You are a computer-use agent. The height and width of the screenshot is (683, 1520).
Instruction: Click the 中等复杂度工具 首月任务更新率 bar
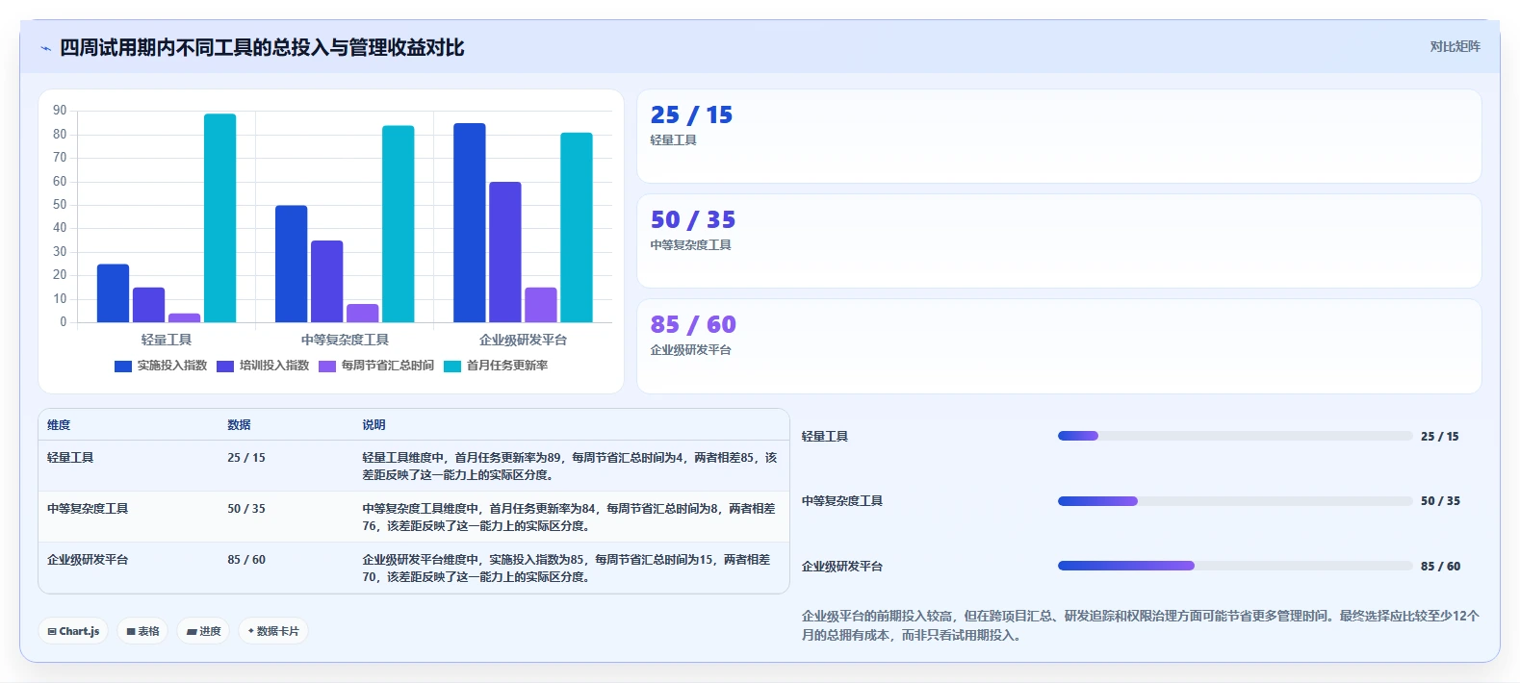click(x=398, y=224)
